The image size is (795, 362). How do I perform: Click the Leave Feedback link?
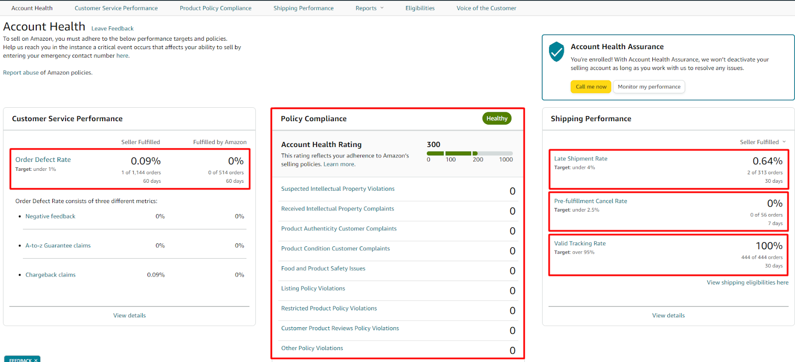tap(112, 28)
